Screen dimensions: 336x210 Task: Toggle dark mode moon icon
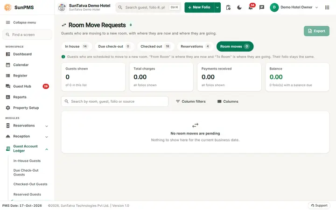click(239, 7)
